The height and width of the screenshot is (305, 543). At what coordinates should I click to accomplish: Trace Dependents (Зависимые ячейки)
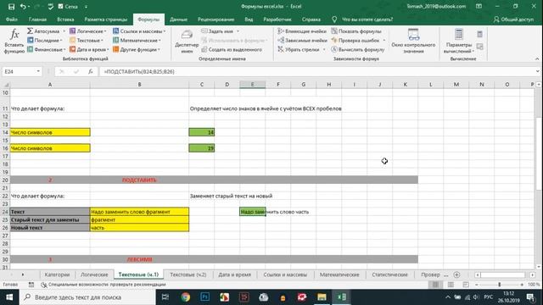[302, 41]
